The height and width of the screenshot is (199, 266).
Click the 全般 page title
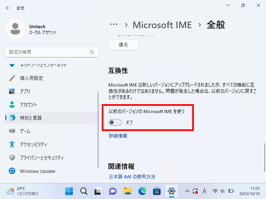coord(216,25)
